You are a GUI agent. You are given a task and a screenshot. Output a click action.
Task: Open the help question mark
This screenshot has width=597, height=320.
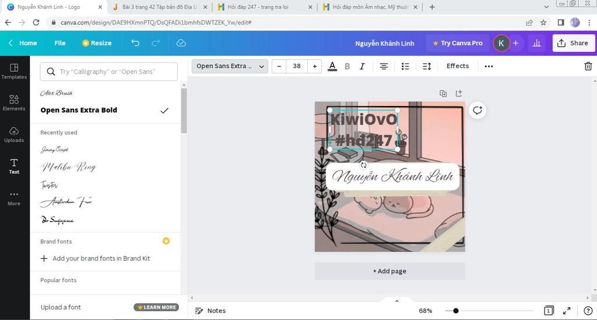pos(588,311)
